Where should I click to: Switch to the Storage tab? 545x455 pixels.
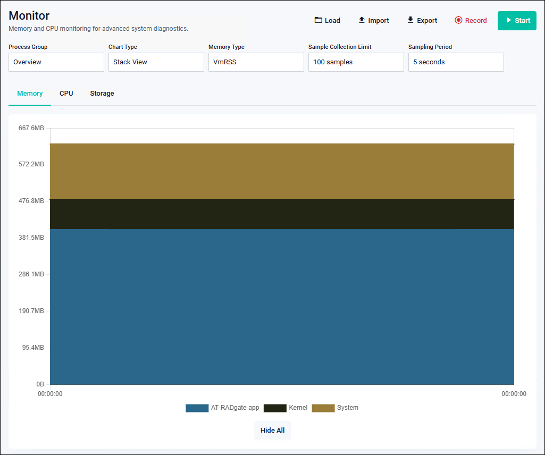click(102, 94)
